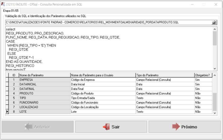The width and height of the screenshot is (223, 140).
Task: Click the disabled Anterior button
Action: click(x=38, y=127)
